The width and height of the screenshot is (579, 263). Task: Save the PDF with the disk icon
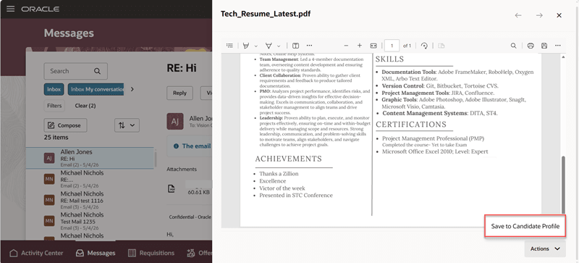click(x=544, y=46)
